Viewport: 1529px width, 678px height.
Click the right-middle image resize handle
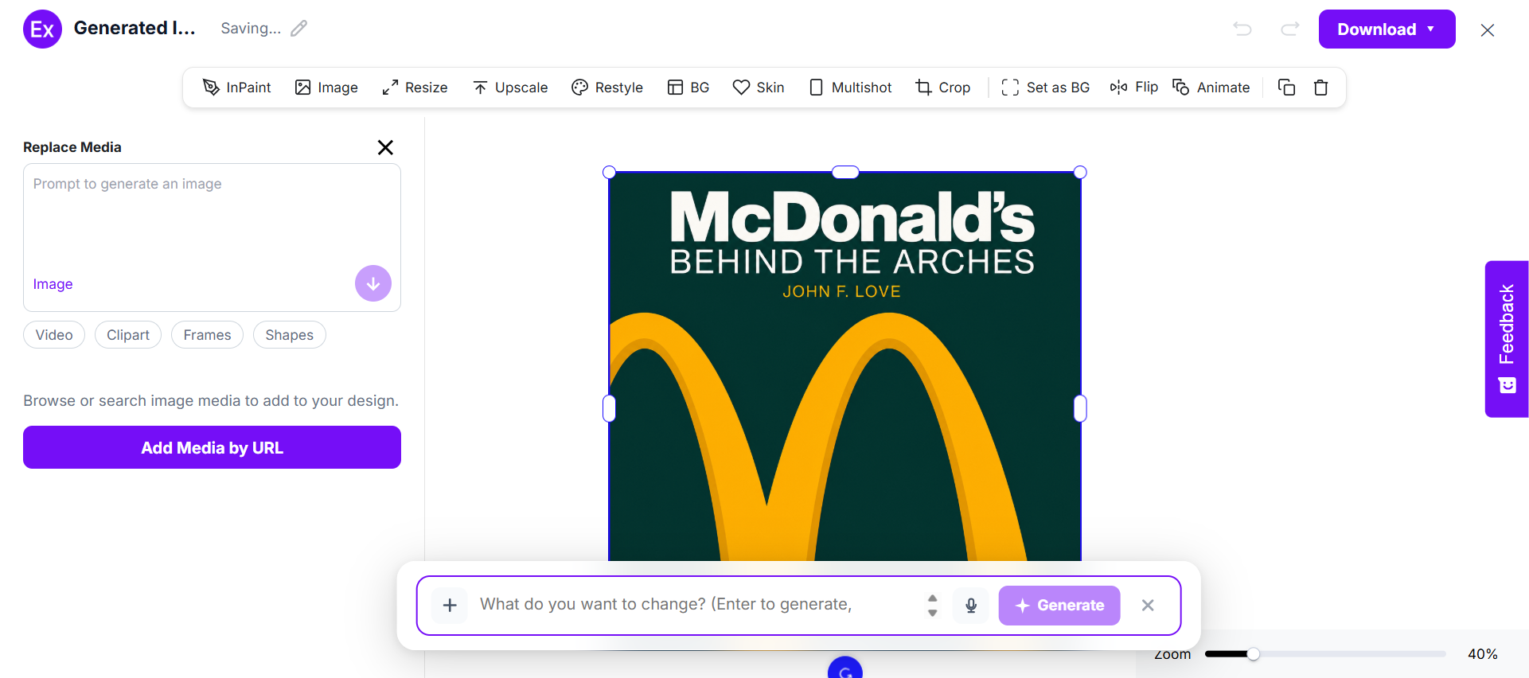coord(1080,408)
